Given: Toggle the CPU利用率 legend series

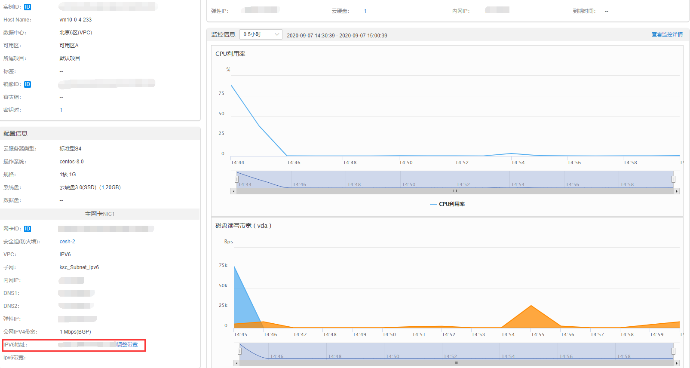Looking at the screenshot, I should [x=448, y=204].
